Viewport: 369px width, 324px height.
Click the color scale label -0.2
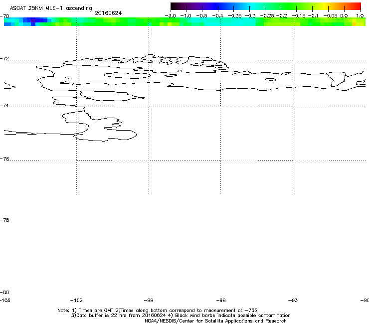click(x=282, y=16)
